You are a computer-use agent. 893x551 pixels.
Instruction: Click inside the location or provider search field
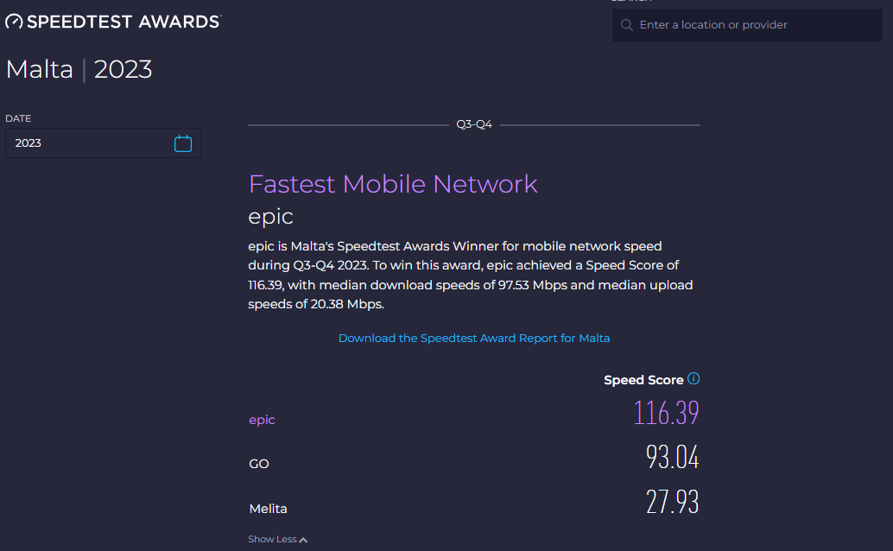[x=747, y=24]
